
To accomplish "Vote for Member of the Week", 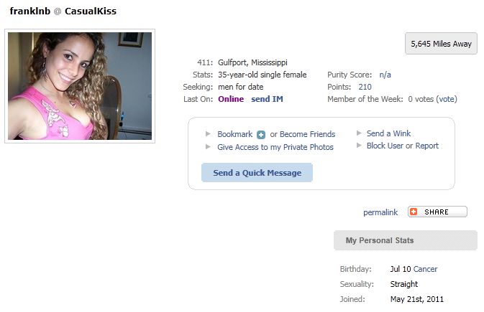I will [447, 99].
